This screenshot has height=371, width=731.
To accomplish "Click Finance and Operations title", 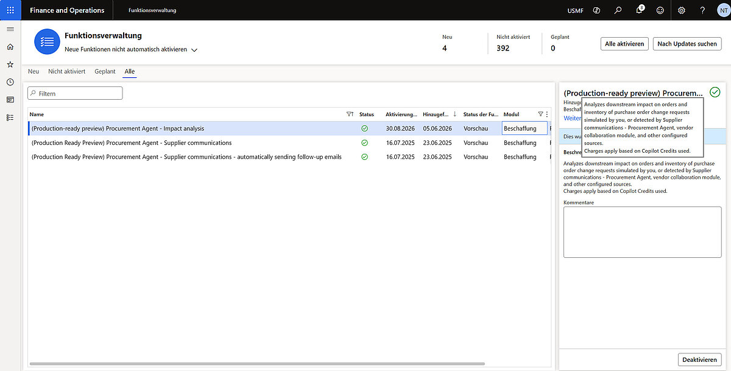I will point(67,10).
